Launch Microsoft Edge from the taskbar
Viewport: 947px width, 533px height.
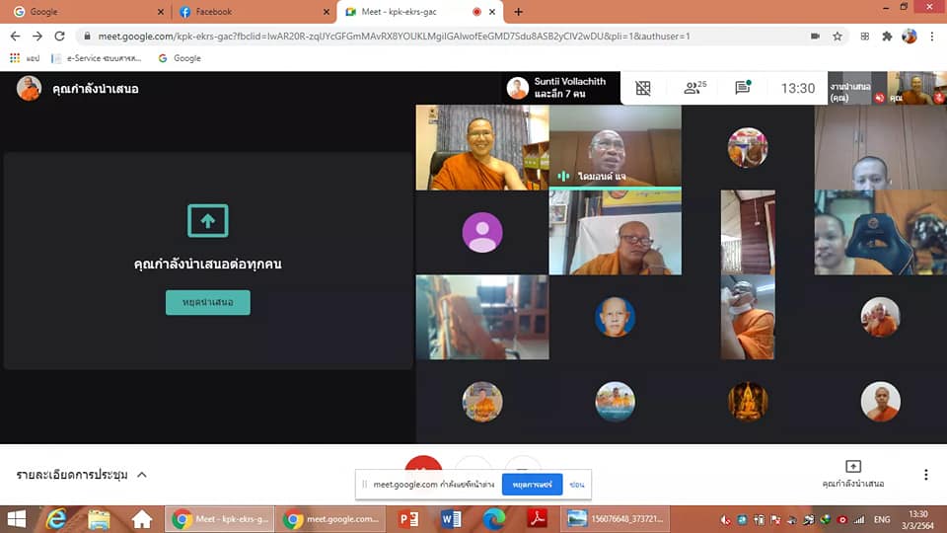tap(493, 519)
